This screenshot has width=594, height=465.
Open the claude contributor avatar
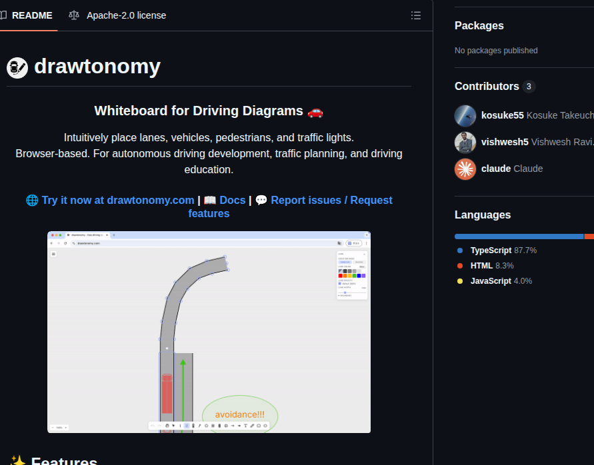(465, 169)
